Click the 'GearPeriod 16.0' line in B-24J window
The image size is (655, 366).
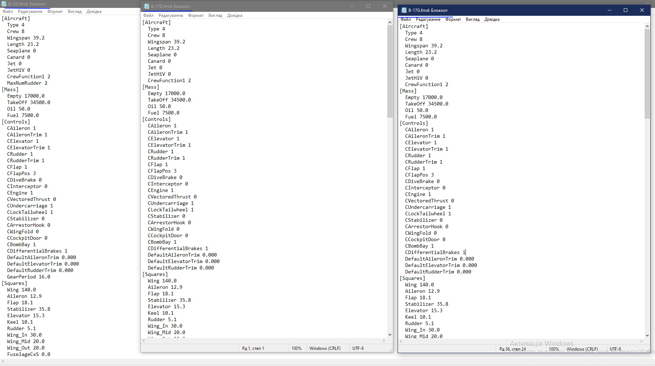[29, 277]
